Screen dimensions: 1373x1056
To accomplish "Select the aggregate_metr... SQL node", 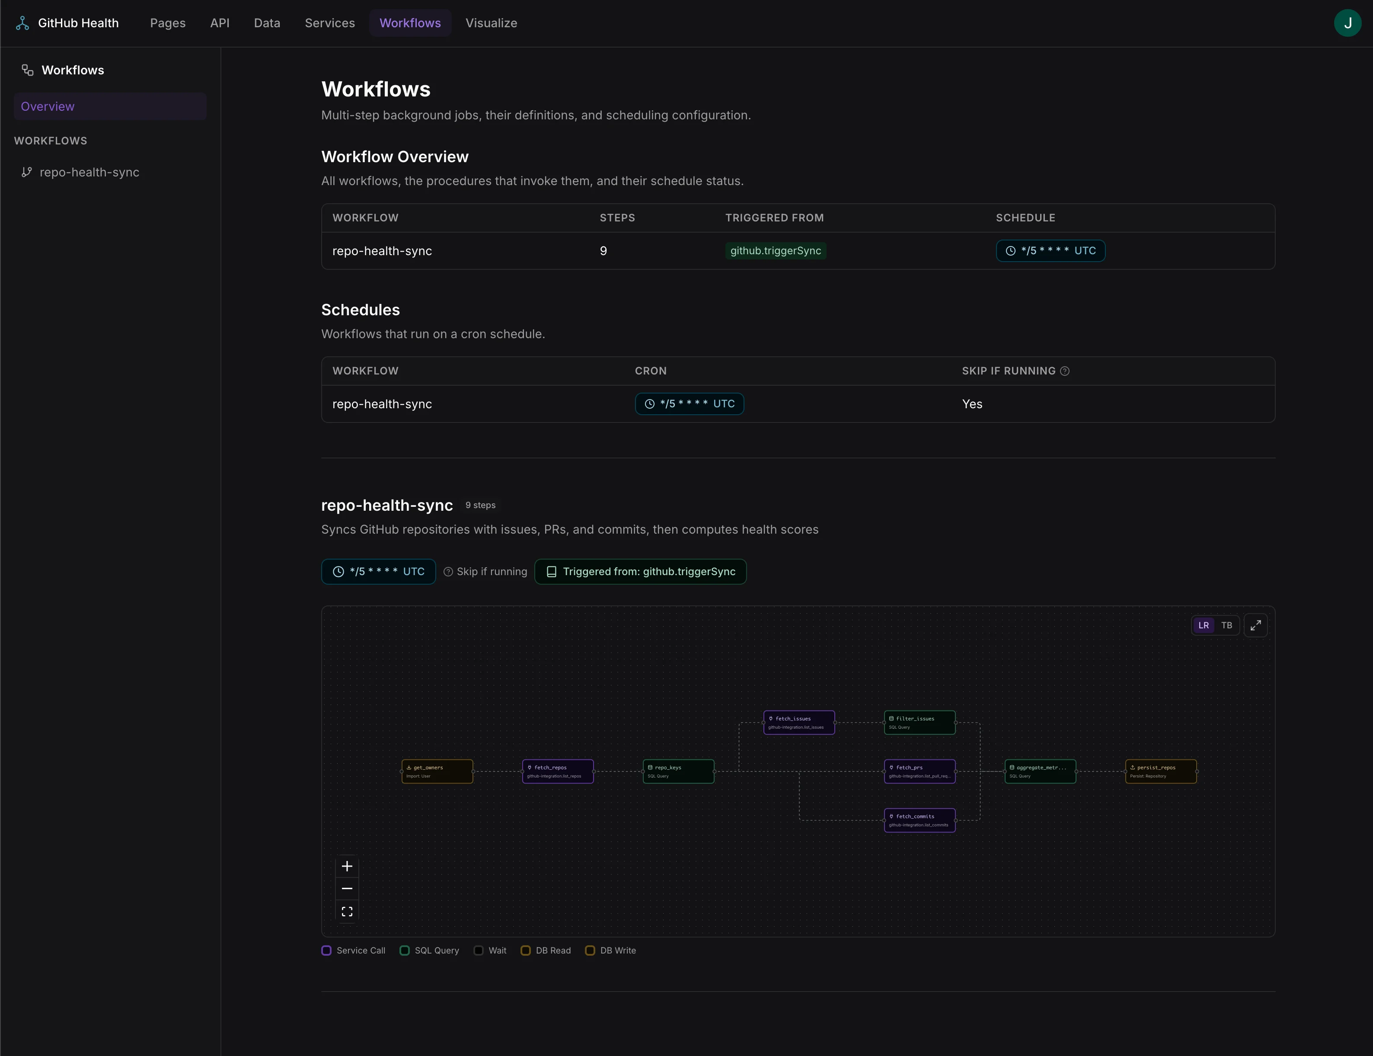I will 1041,771.
